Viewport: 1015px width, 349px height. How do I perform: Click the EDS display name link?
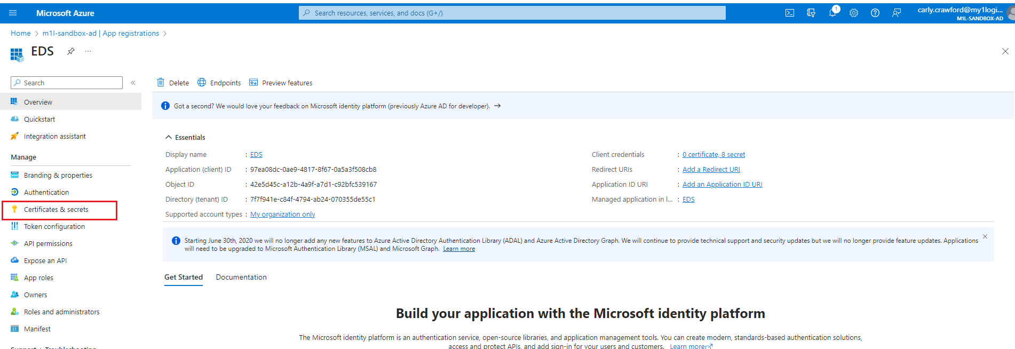(x=256, y=155)
